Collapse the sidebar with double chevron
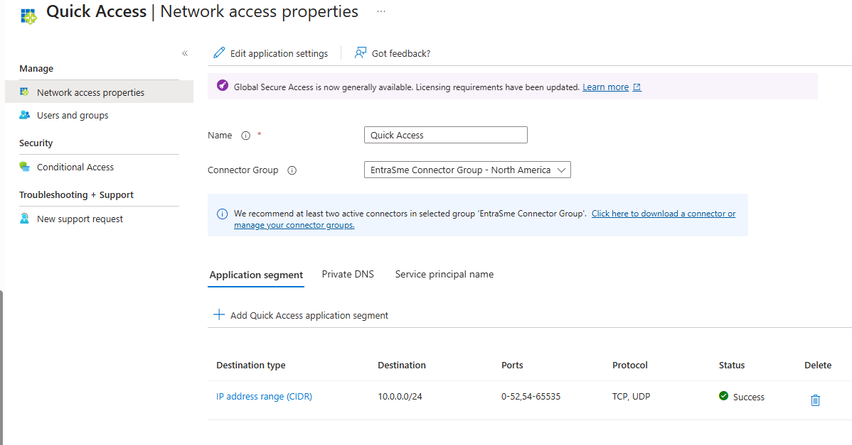 pyautogui.click(x=185, y=53)
